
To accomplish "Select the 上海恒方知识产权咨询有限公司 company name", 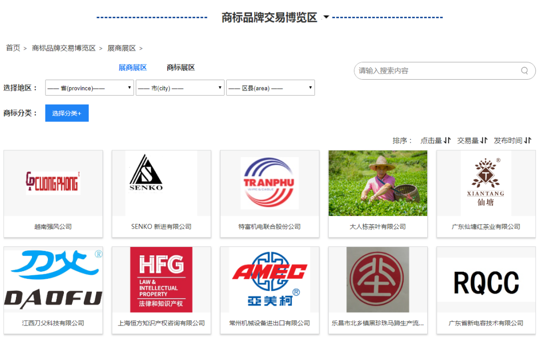I will 161,323.
